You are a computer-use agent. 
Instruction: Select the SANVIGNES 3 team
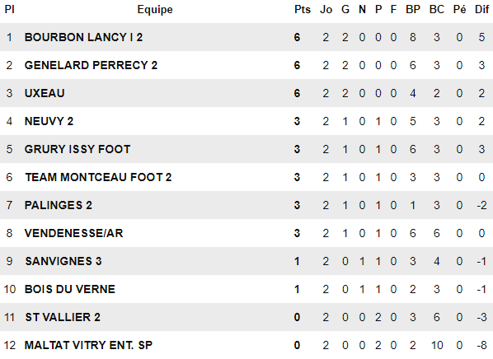(x=63, y=261)
